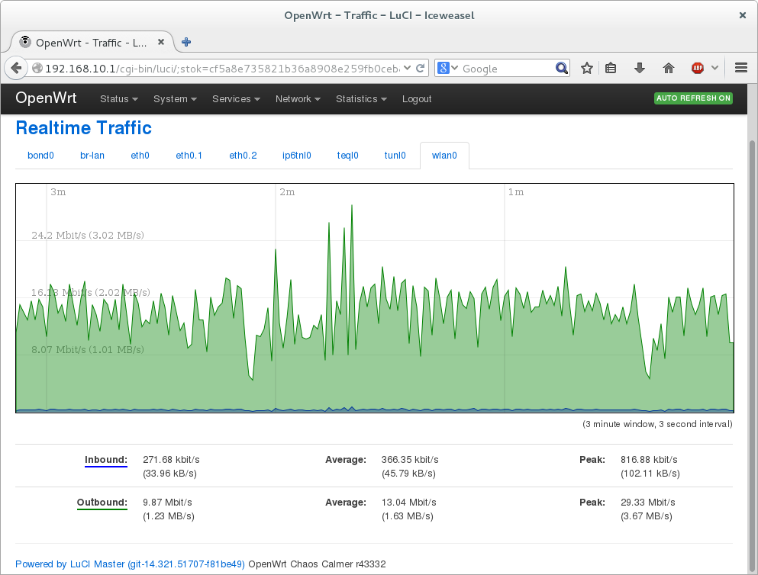Click the outbound value 9.87 Mbit/s
Image resolution: width=758 pixels, height=575 pixels.
(167, 502)
